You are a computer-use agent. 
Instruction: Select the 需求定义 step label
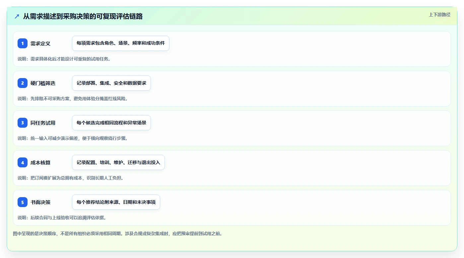point(40,43)
